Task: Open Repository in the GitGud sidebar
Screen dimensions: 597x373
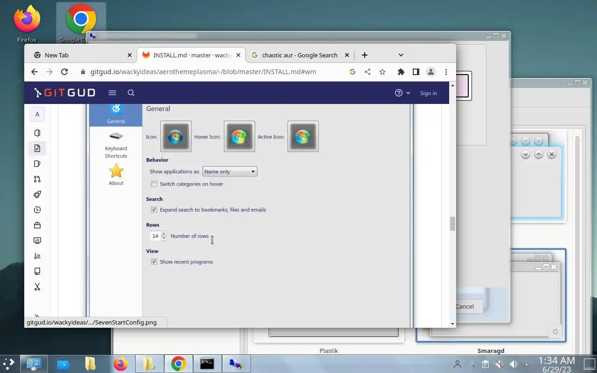Action: [37, 148]
